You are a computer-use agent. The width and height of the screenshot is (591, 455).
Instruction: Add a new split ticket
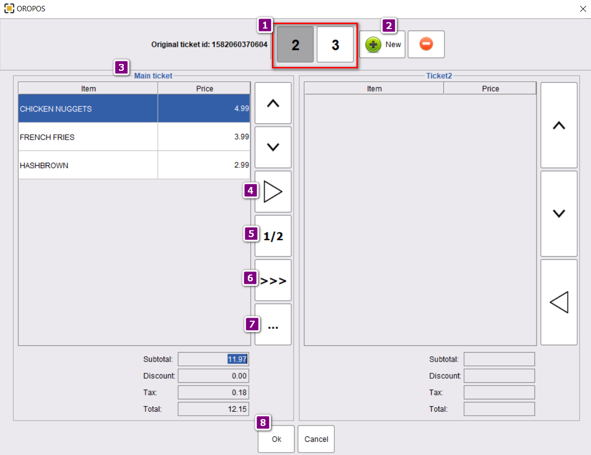383,44
